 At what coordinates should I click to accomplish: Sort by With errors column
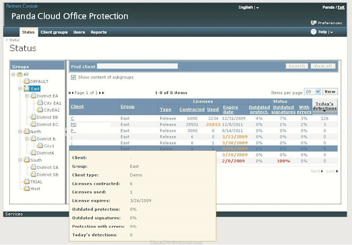304,109
